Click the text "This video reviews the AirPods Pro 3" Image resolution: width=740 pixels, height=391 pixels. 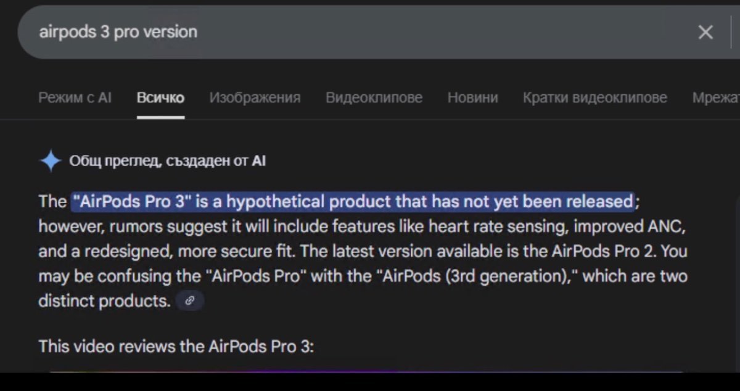[x=176, y=346]
